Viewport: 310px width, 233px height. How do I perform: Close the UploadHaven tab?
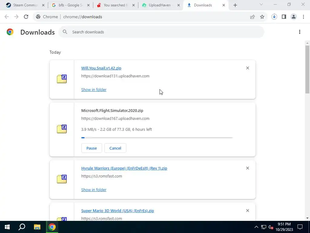(x=179, y=5)
